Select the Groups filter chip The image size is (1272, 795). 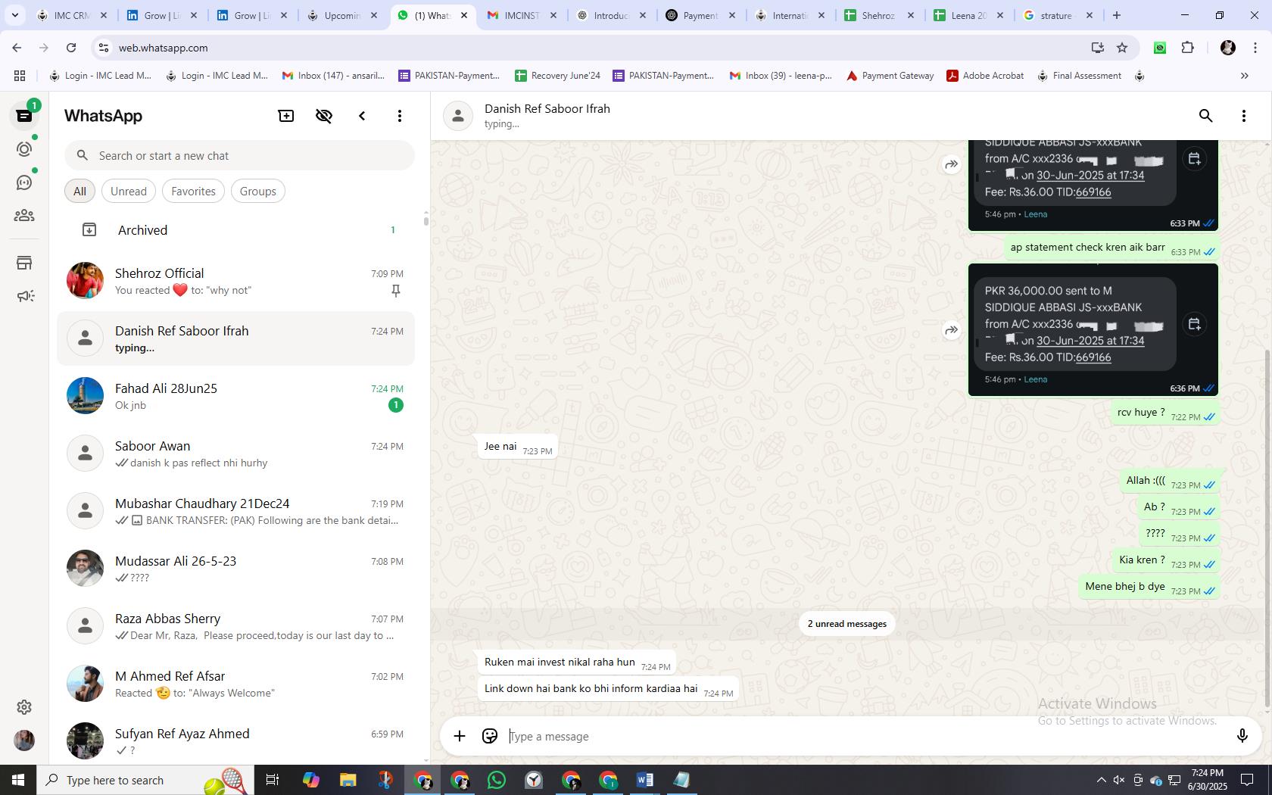[258, 192]
